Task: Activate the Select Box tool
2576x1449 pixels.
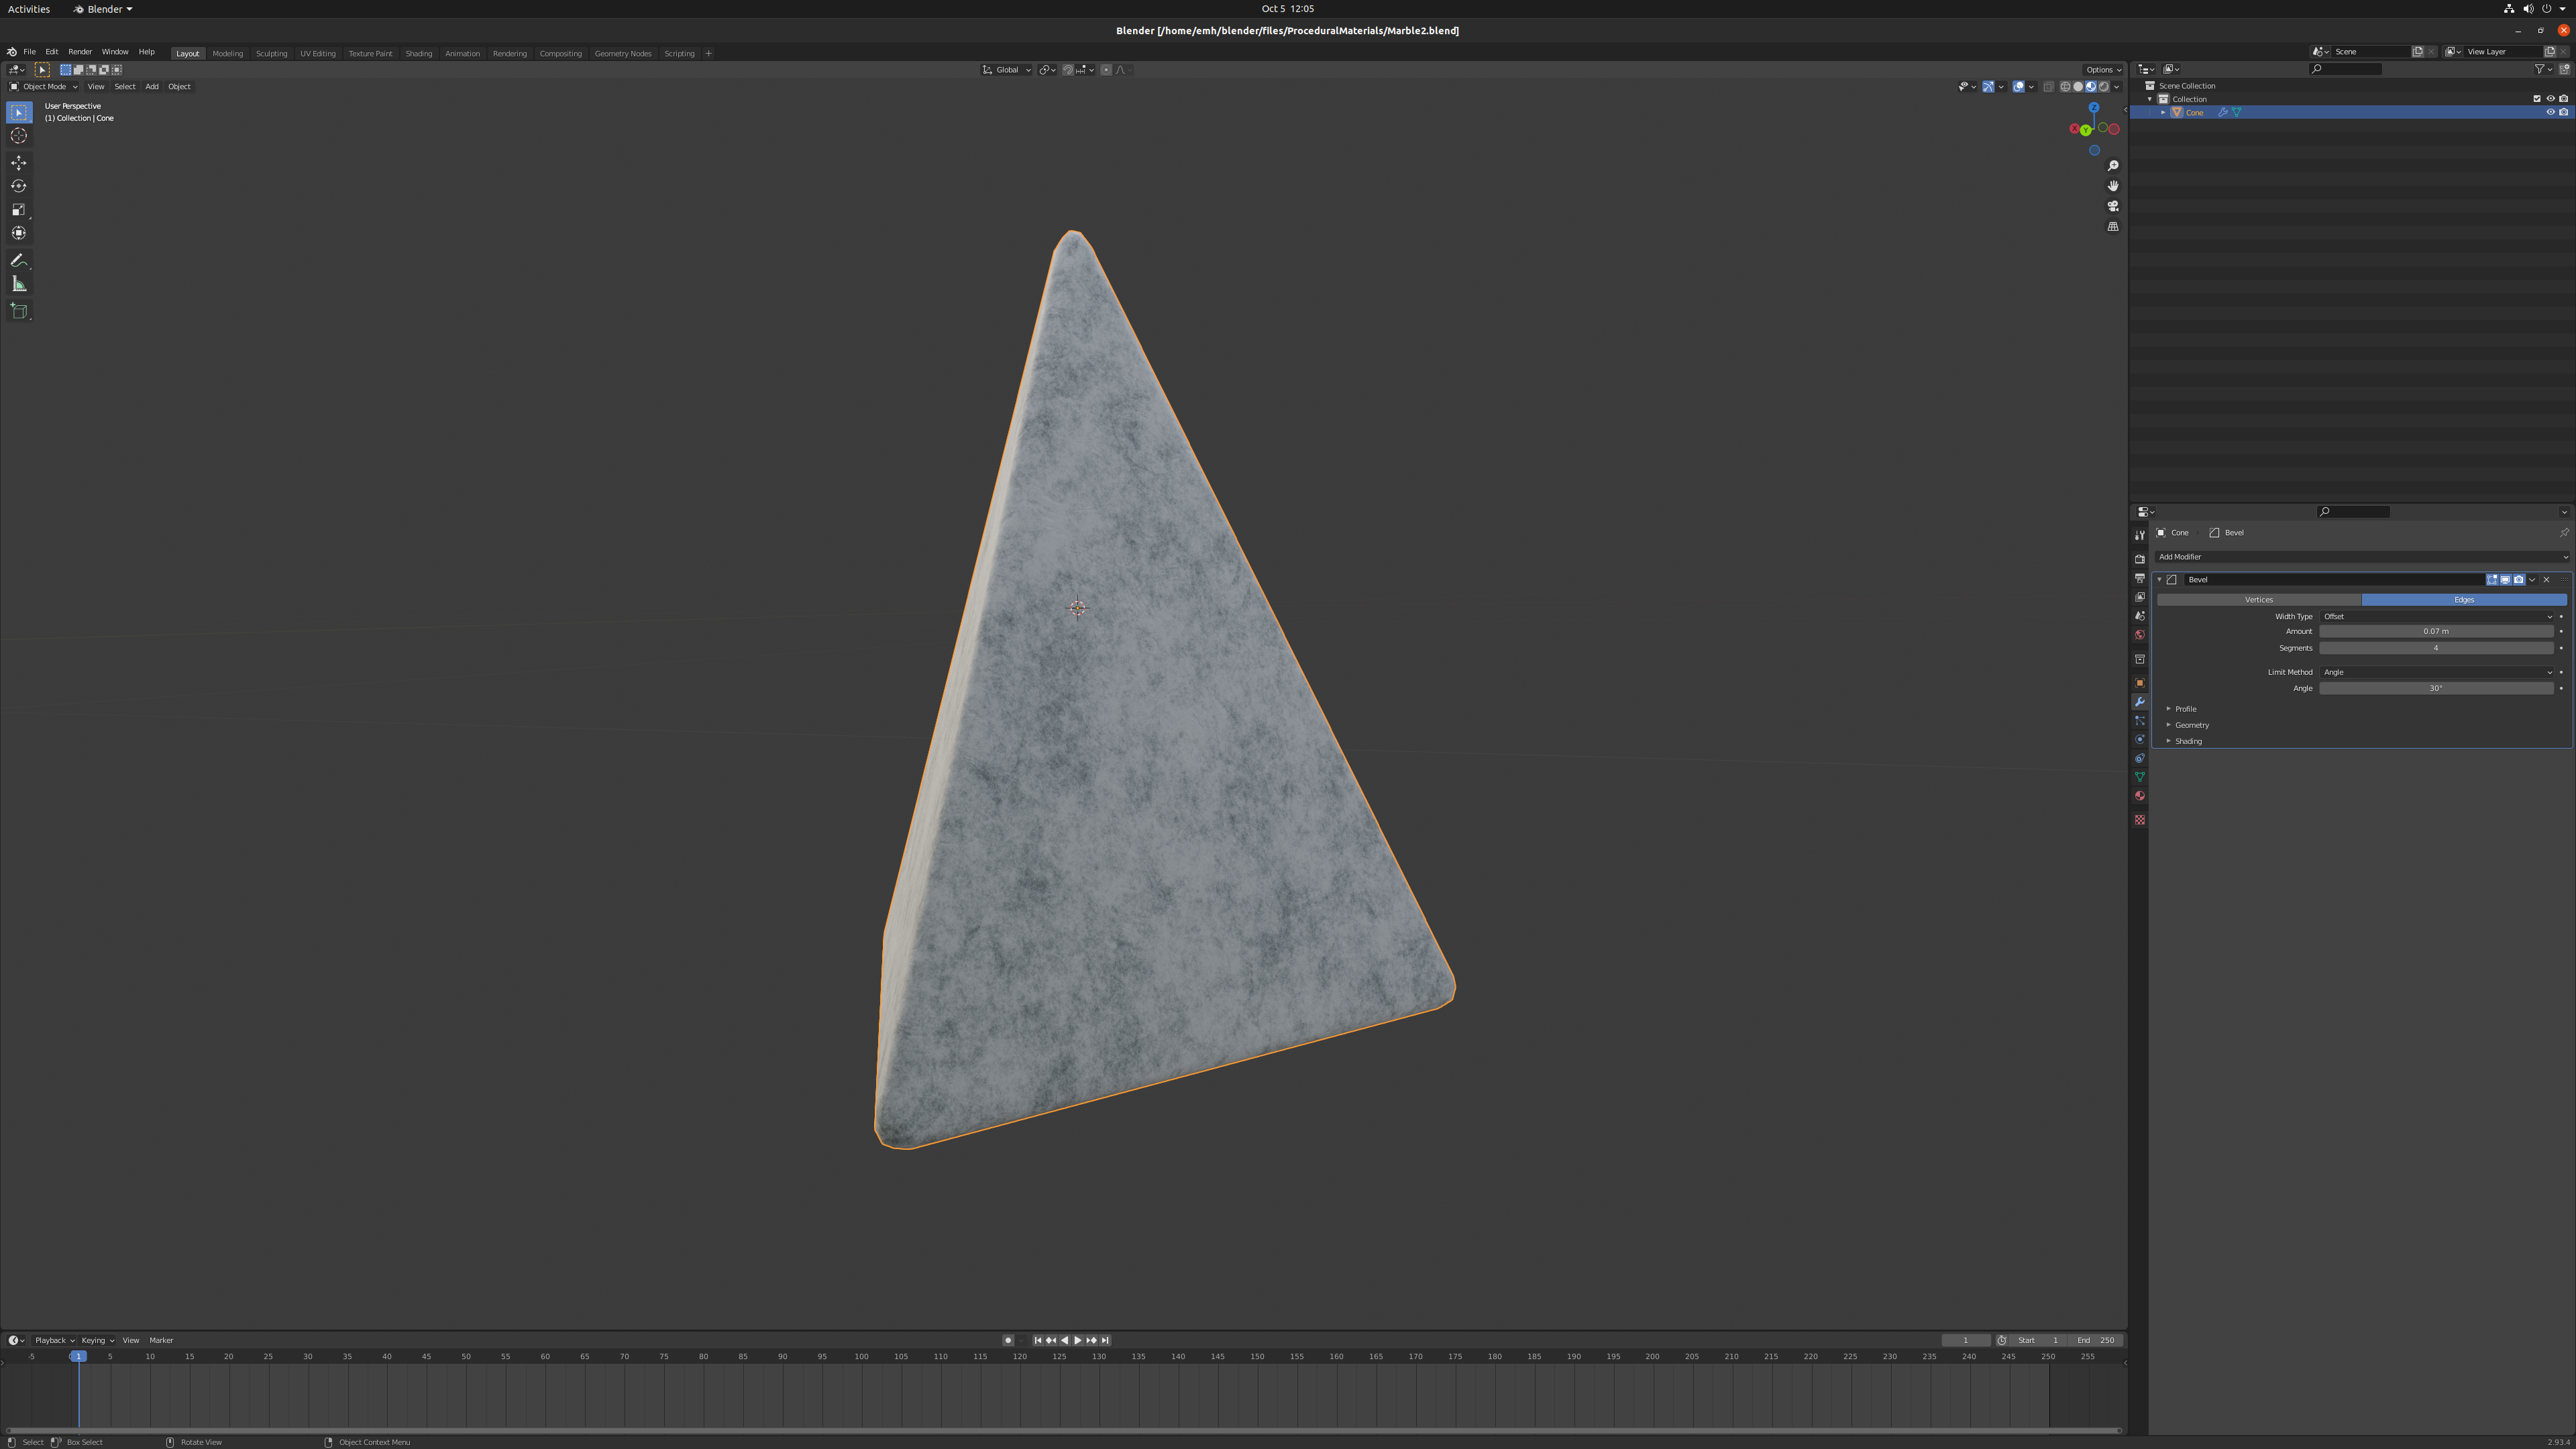Action: tap(19, 113)
